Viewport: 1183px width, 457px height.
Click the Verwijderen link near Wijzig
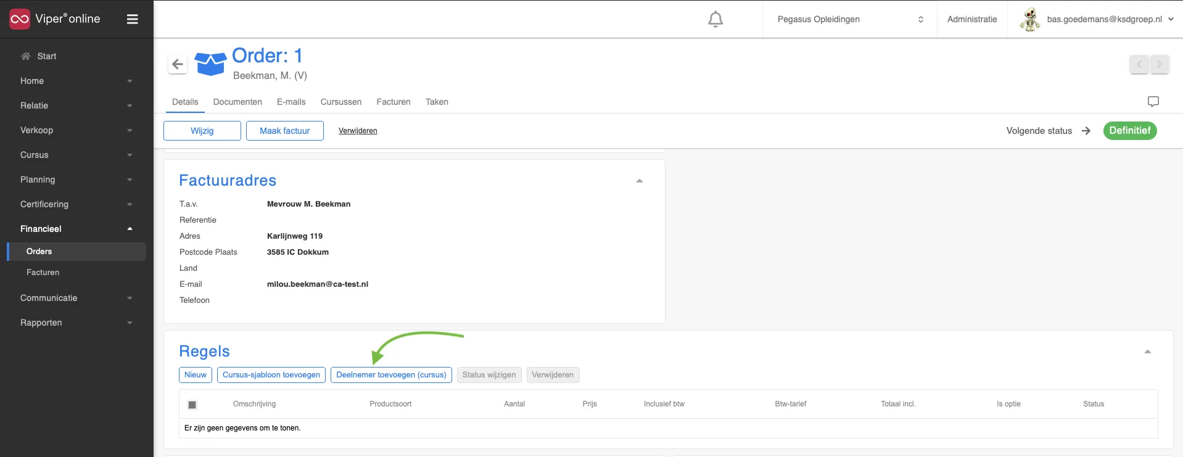point(358,131)
